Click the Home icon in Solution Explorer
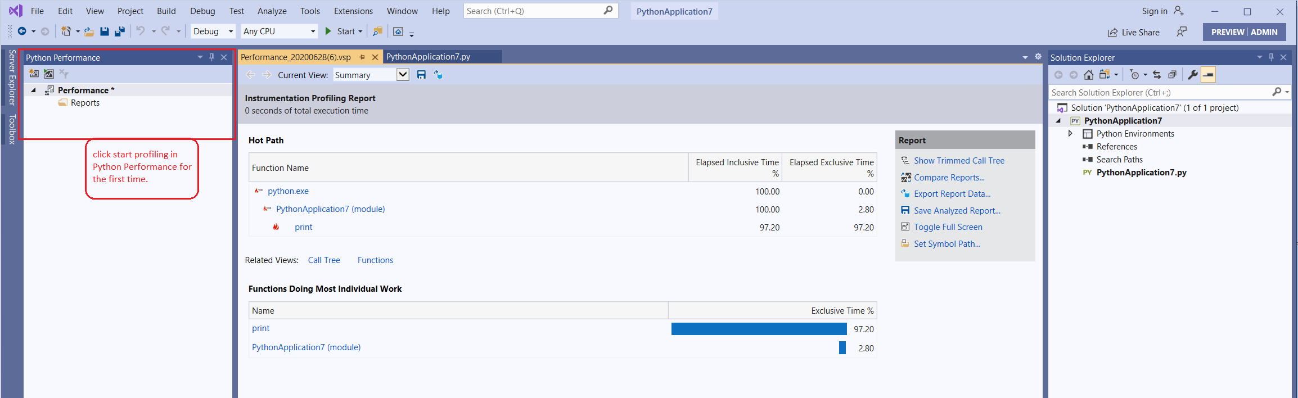Viewport: 1298px width, 398px height. point(1089,75)
